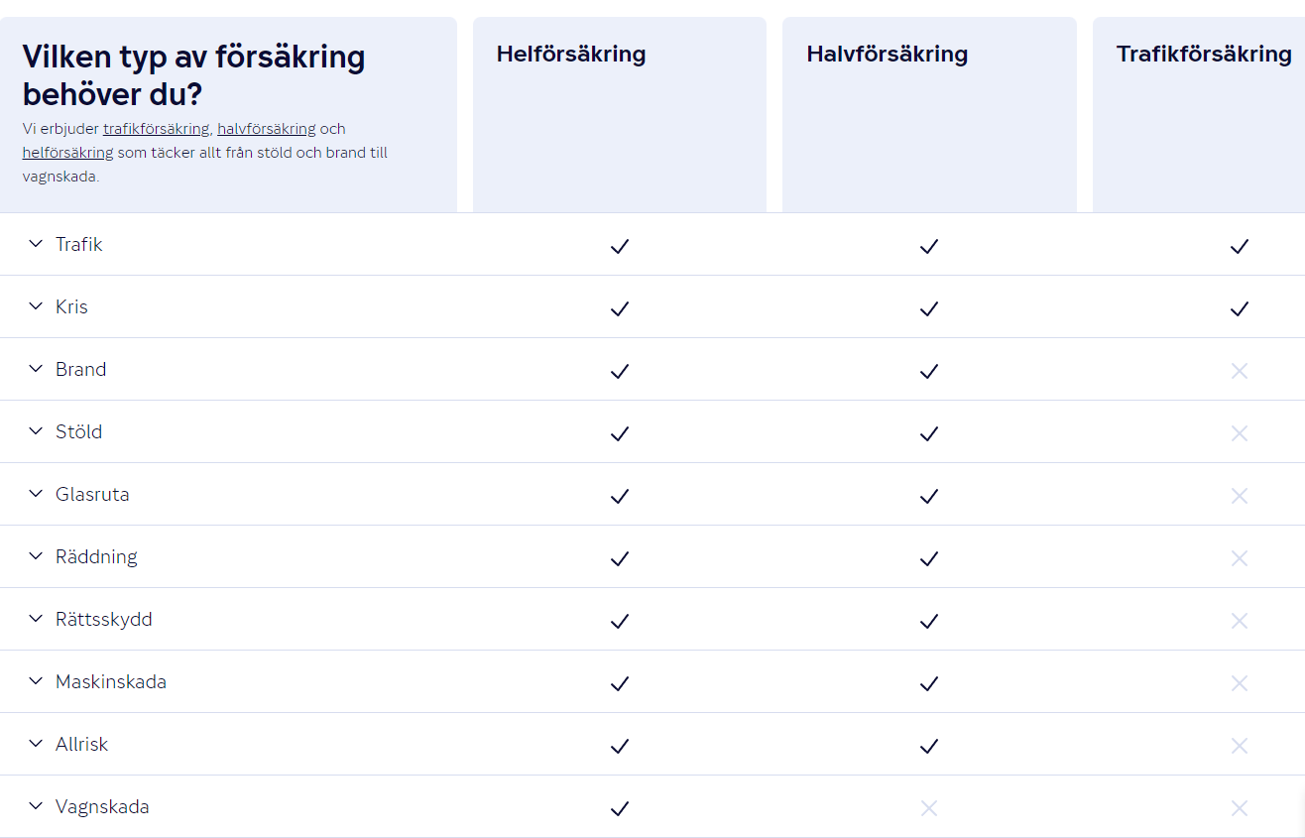The height and width of the screenshot is (838, 1305).
Task: Click the Brand cross under Trafikförsäkring
Action: pyautogui.click(x=1239, y=371)
